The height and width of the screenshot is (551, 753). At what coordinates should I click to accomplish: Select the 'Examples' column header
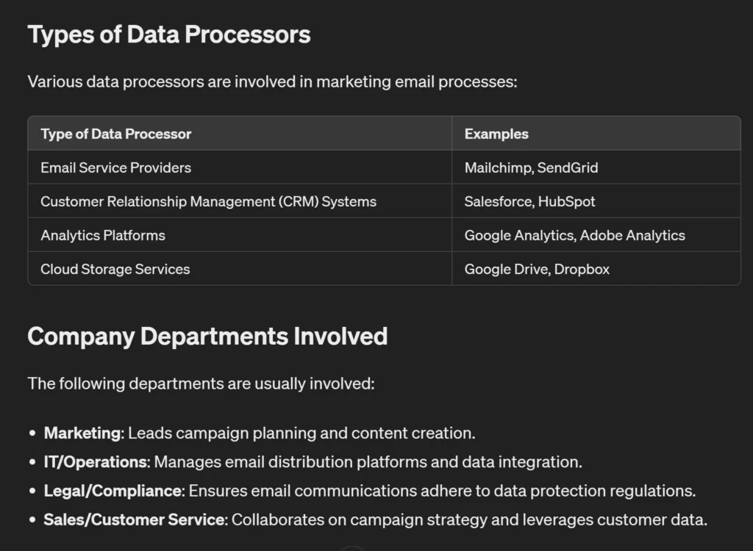pyautogui.click(x=496, y=134)
